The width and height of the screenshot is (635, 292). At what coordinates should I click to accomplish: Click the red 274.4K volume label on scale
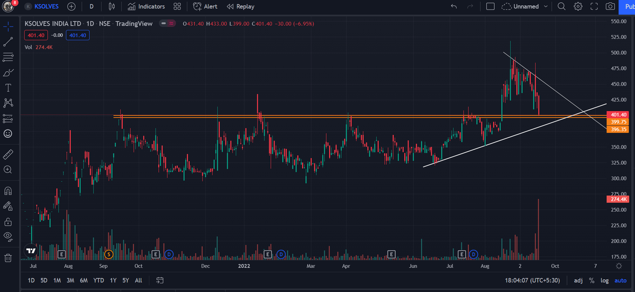(619, 199)
